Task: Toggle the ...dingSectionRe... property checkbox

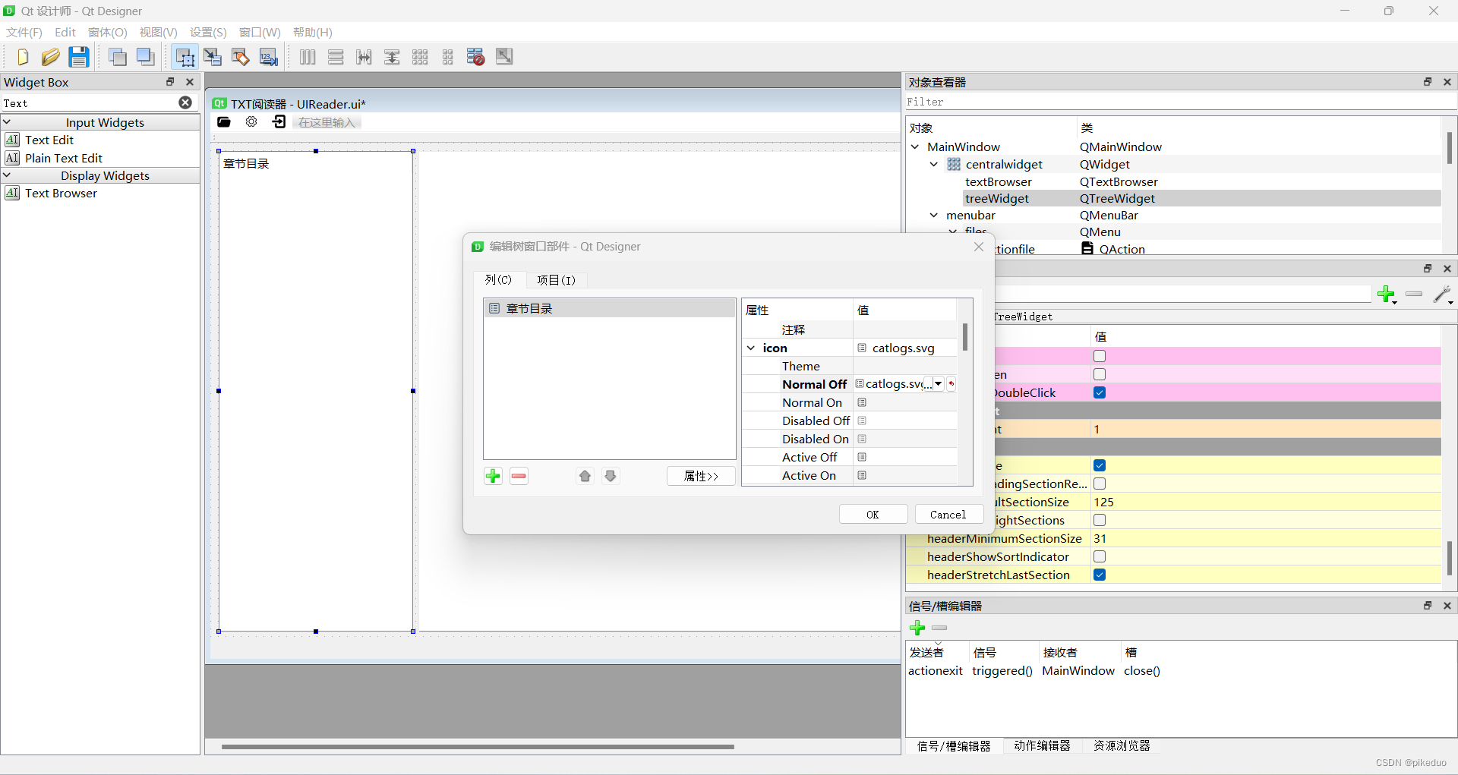Action: click(1100, 484)
